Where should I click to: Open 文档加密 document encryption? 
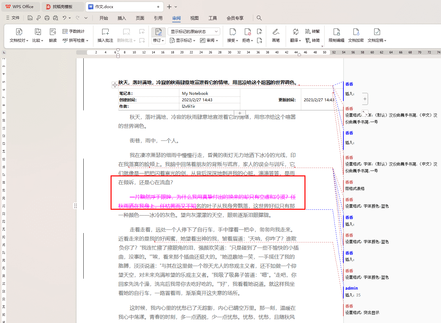356,35
